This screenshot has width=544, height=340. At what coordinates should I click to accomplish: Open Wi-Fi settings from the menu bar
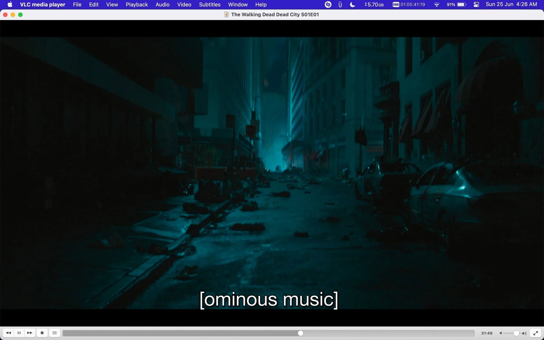[436, 5]
